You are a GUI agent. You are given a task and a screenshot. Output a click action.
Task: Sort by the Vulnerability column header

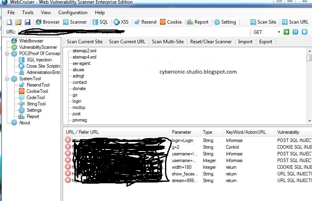(294, 132)
